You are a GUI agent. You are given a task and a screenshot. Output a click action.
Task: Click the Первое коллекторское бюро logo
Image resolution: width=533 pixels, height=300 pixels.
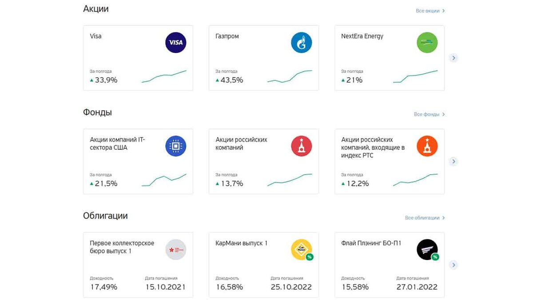coord(175,250)
